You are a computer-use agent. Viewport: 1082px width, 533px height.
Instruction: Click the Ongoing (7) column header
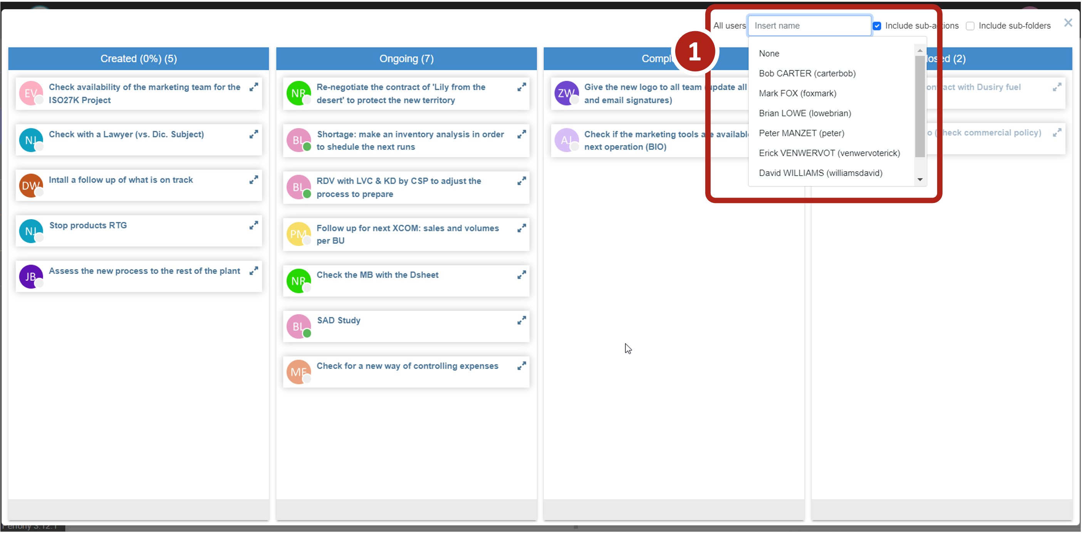(406, 59)
